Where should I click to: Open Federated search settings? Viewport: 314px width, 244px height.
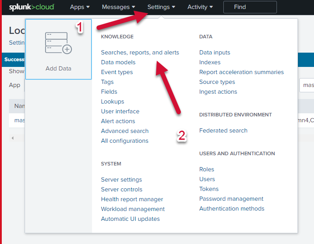(x=223, y=131)
